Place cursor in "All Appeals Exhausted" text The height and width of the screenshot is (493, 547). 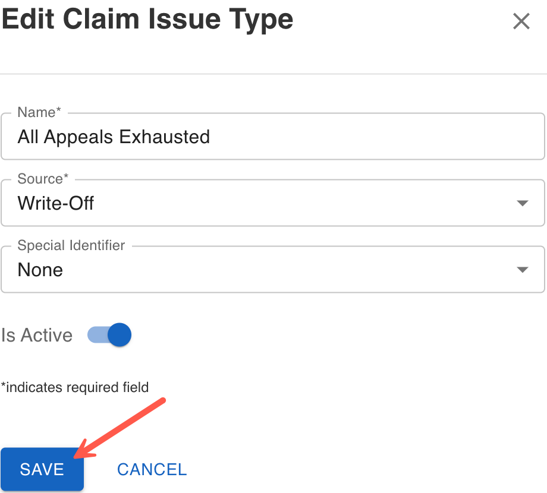[x=114, y=137]
